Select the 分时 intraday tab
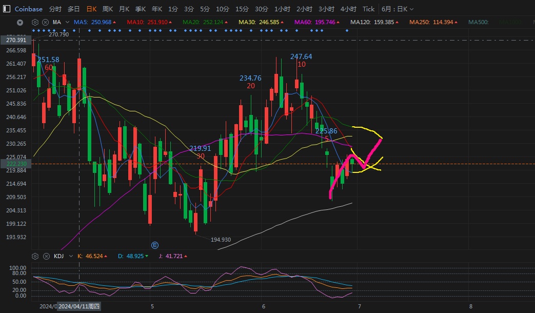The width and height of the screenshot is (535, 313). click(55, 9)
